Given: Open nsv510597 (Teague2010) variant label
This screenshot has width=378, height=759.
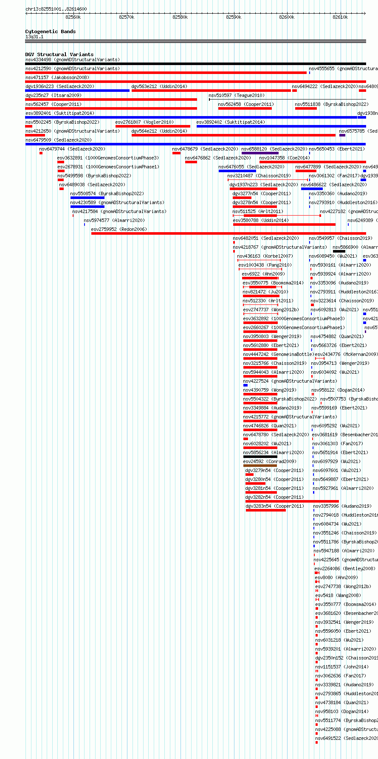Looking at the screenshot, I should coord(237,95).
